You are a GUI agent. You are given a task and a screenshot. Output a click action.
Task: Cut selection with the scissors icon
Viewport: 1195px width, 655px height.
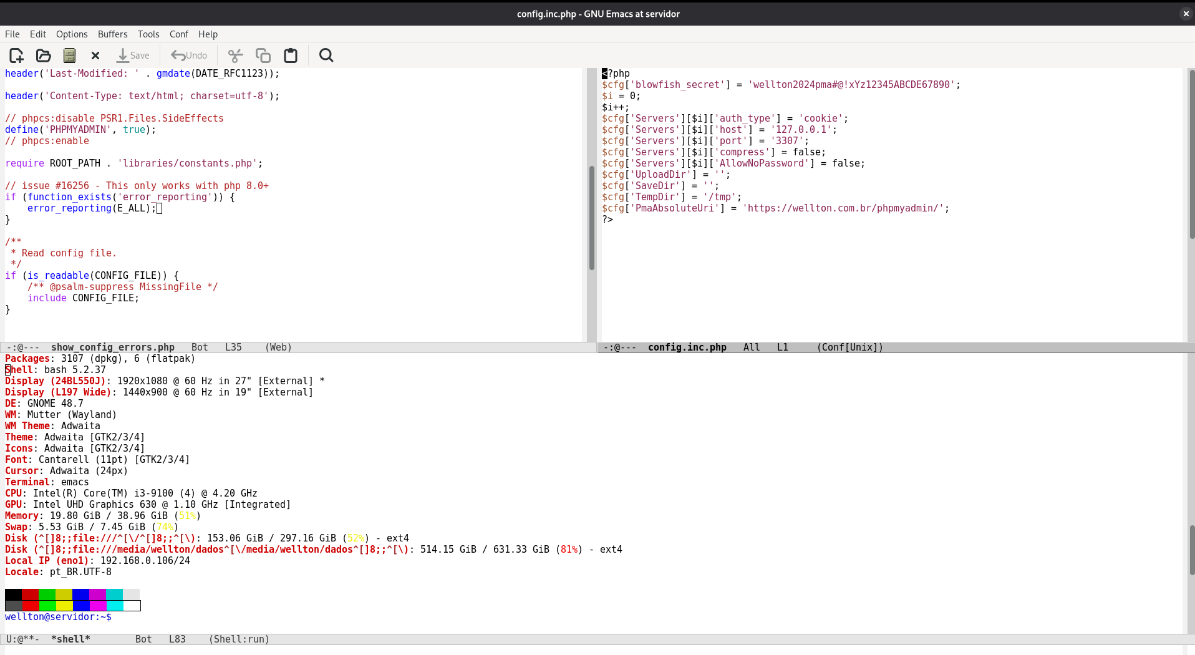[235, 56]
